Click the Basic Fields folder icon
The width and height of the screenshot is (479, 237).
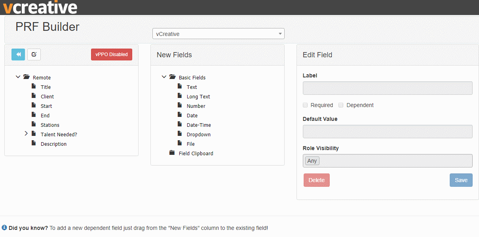(173, 77)
